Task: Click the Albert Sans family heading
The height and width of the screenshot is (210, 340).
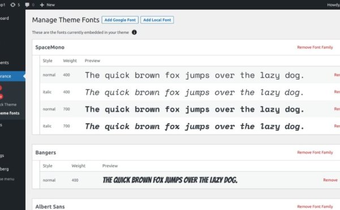Action: 50,207
